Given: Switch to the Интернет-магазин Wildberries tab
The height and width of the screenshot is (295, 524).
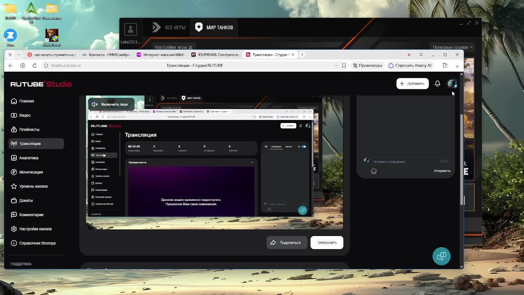Looking at the screenshot, I should [x=161, y=54].
